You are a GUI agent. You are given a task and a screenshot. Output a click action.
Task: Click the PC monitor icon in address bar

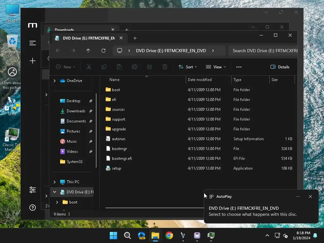coord(119,51)
